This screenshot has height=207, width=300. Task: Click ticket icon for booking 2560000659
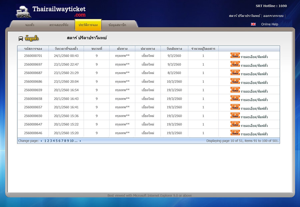pos(235,90)
